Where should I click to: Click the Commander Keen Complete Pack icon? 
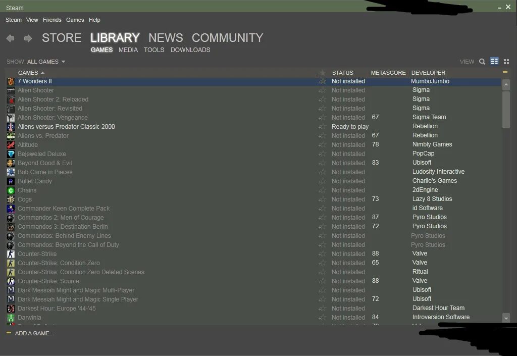pos(11,209)
